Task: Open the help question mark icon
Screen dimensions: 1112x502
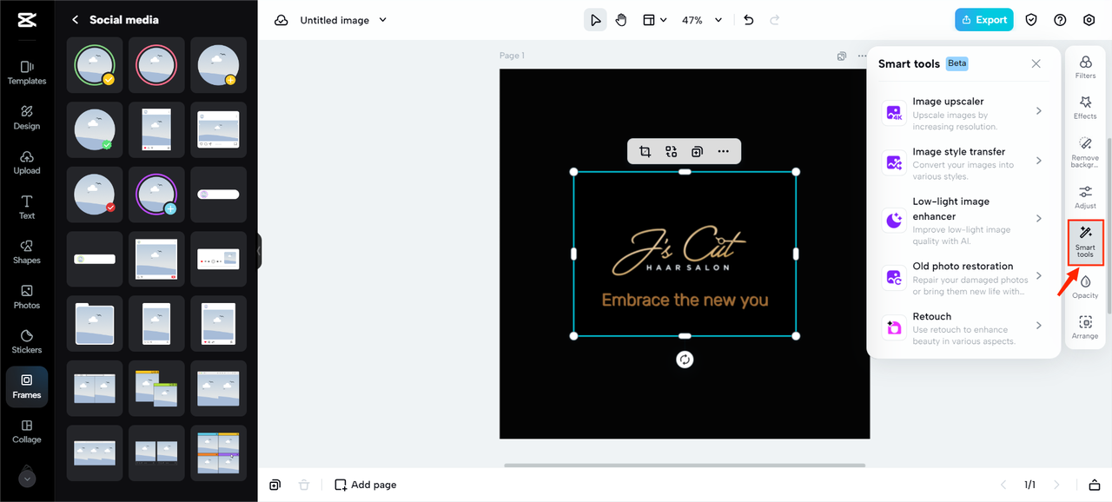Action: coord(1060,20)
